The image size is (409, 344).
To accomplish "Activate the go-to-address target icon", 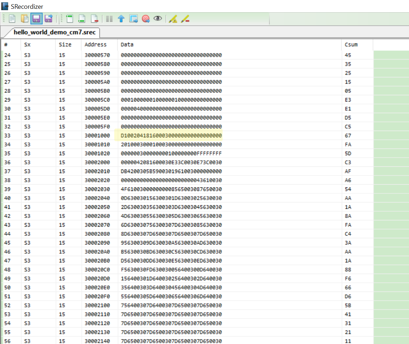I will pyautogui.click(x=145, y=19).
